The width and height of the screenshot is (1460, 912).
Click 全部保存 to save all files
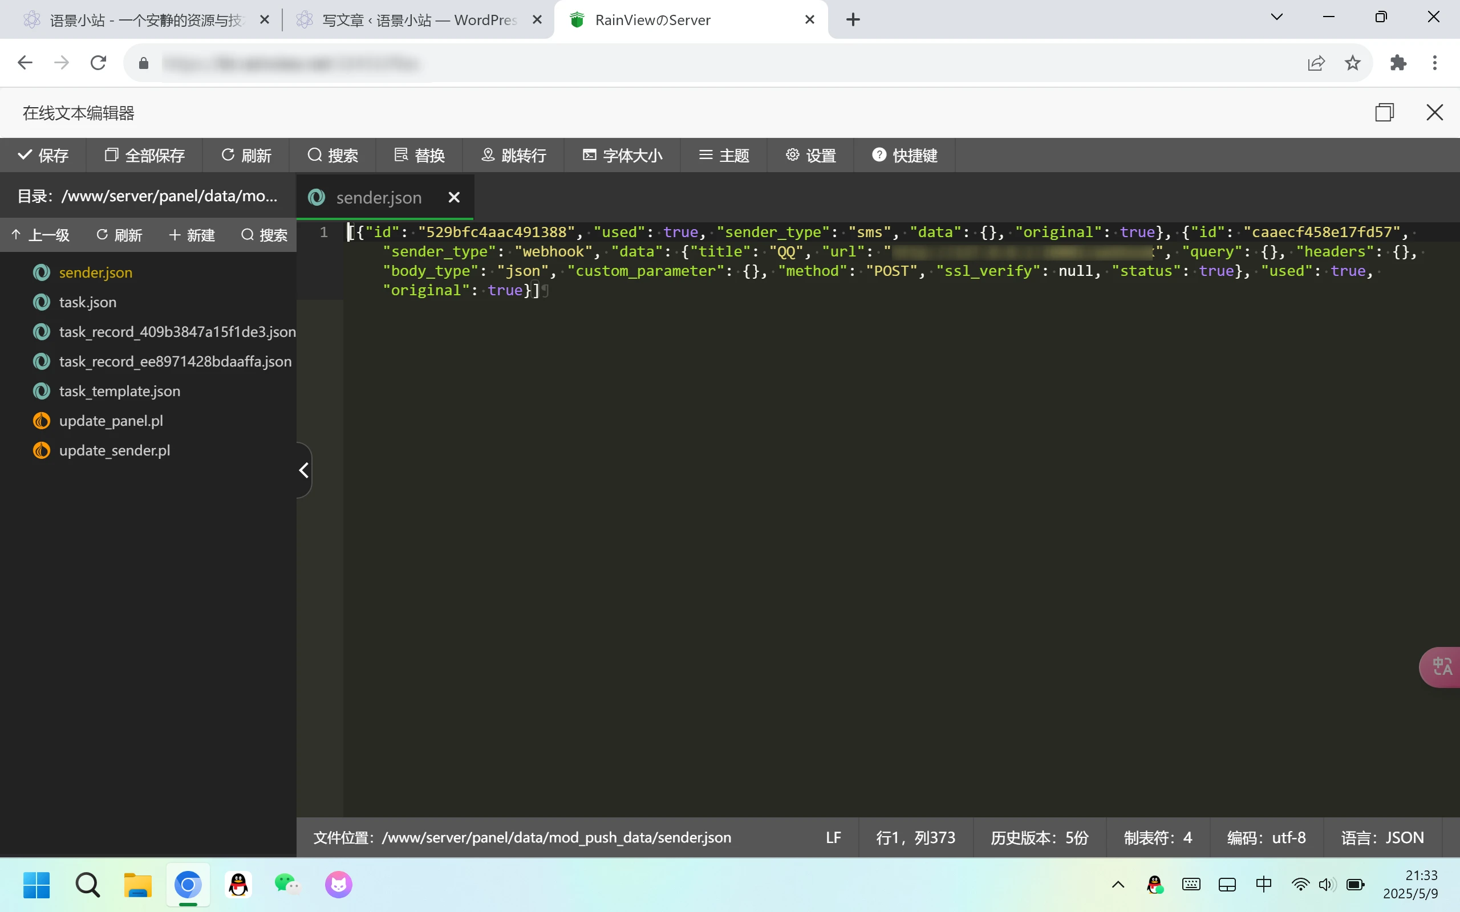click(145, 155)
